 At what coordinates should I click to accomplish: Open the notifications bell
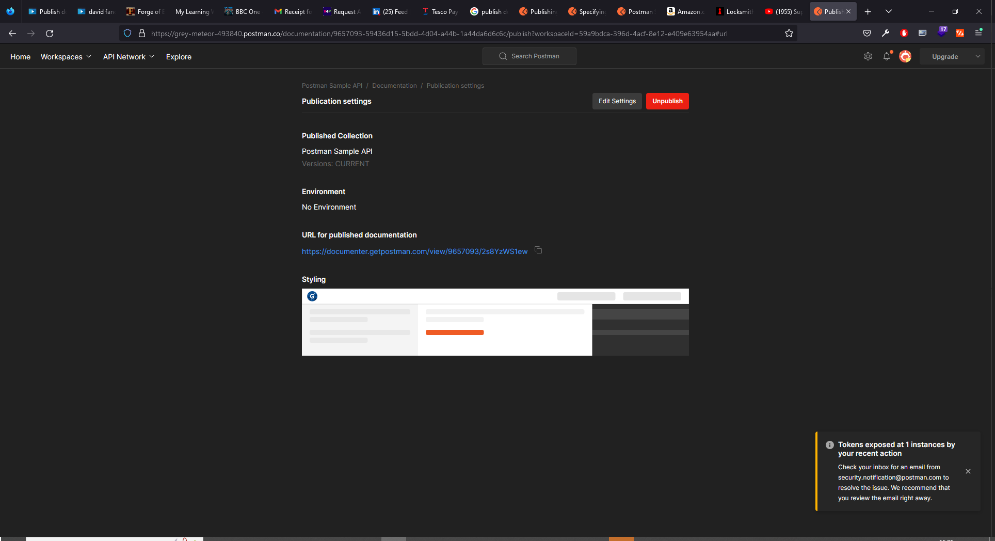887,57
